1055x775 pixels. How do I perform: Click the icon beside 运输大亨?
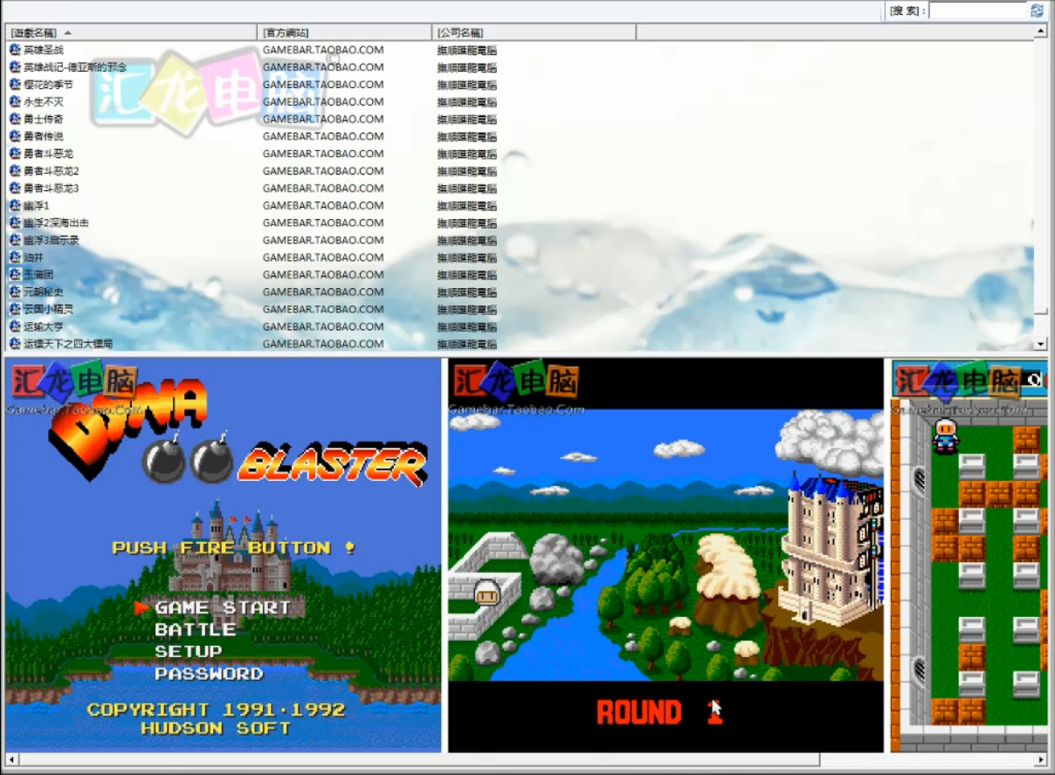pos(15,326)
